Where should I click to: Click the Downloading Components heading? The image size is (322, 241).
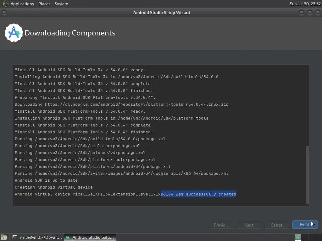click(70, 33)
